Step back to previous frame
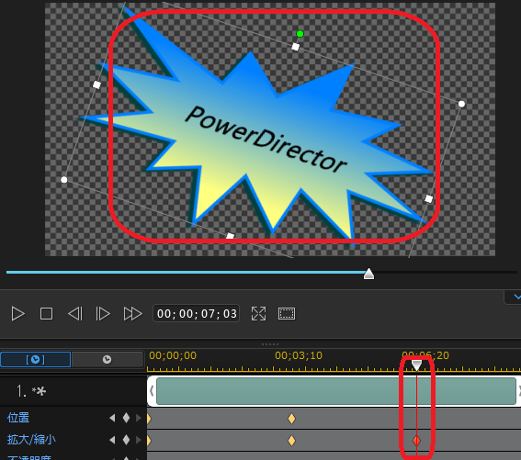521x460 pixels. [x=75, y=314]
